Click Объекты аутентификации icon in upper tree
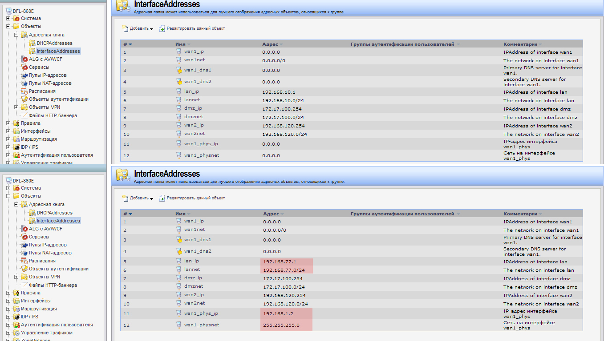608x341 pixels. [24, 99]
